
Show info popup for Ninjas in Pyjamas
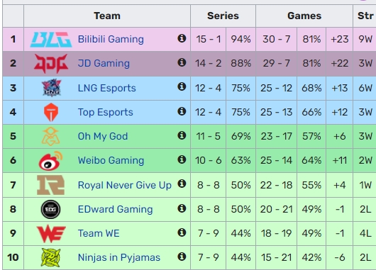[x=182, y=257]
